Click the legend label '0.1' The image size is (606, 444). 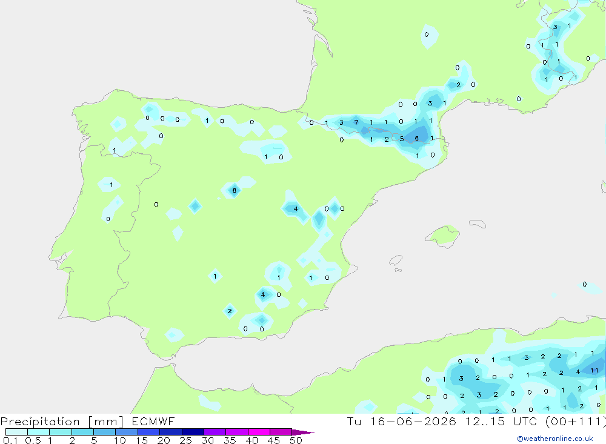point(10,440)
